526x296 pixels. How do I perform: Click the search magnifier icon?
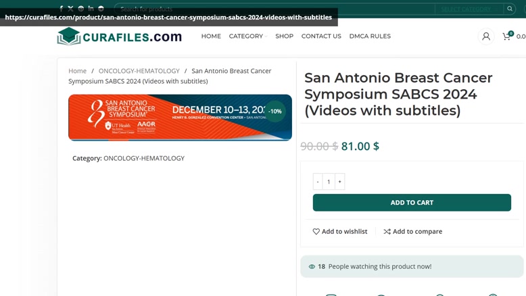[510, 9]
